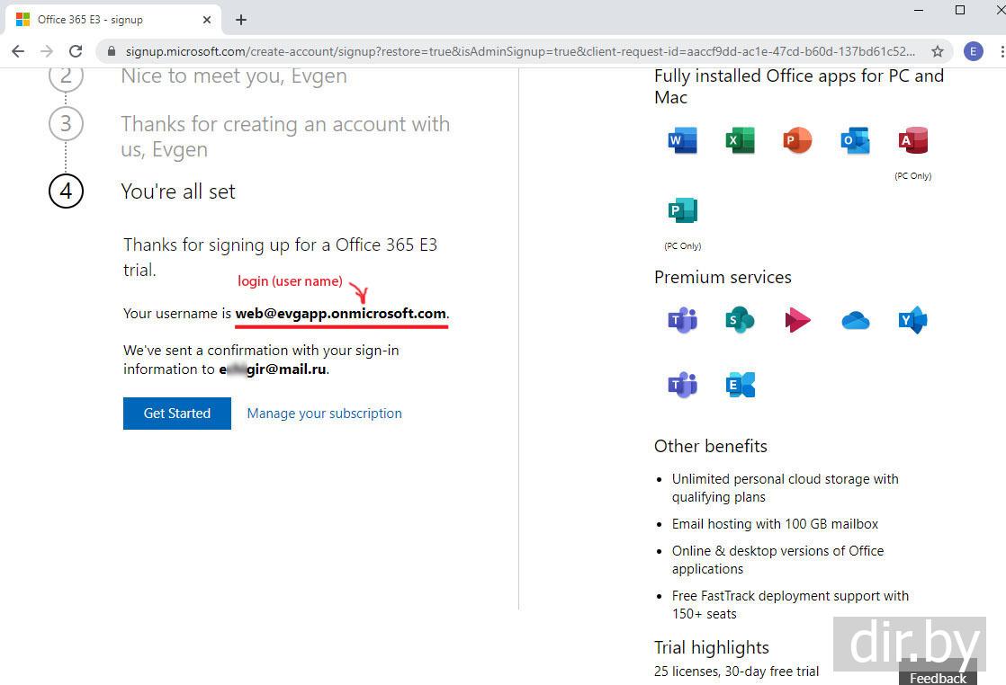Click the confirmation email address ending gir@mail.ru
1006x685 pixels.
[x=274, y=369]
